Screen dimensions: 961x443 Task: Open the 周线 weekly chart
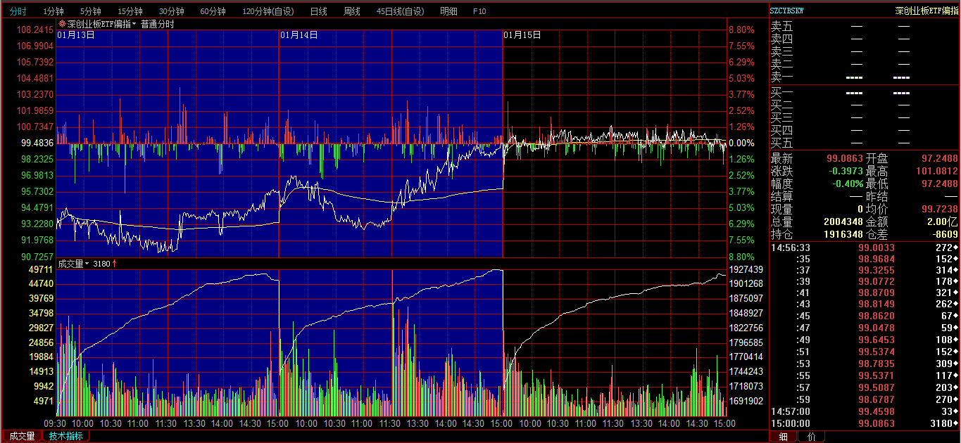pos(351,11)
